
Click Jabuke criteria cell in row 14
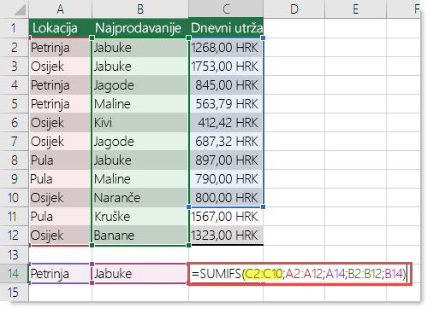click(x=140, y=274)
